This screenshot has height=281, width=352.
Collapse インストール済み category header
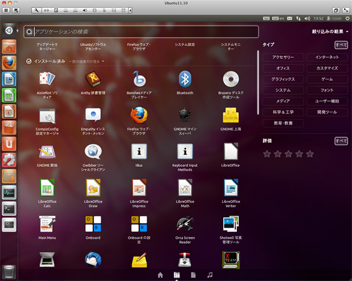[x=45, y=61]
